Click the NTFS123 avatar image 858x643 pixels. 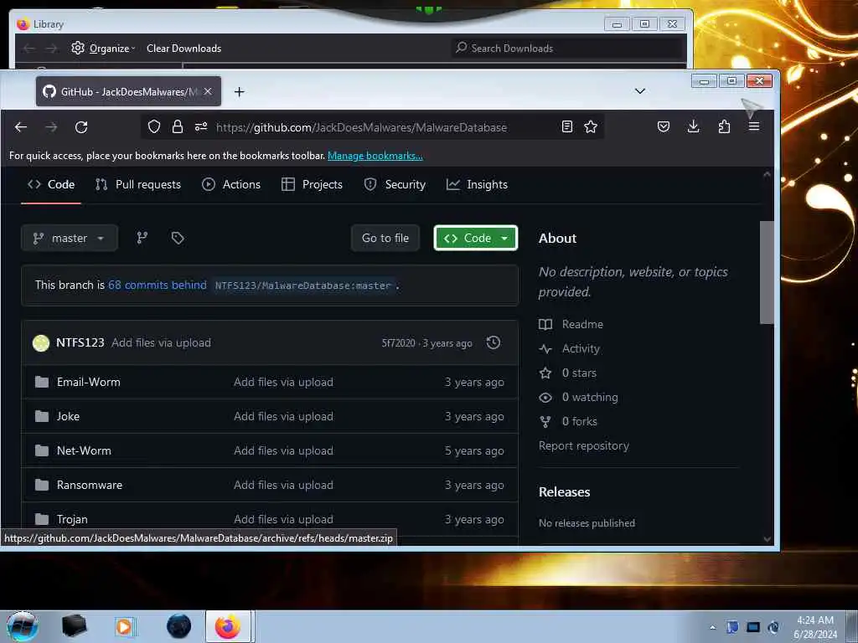(41, 342)
